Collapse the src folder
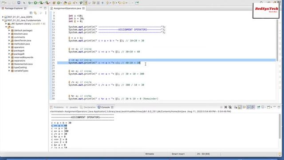Screen dimensions: 284x160 tap(6, 27)
